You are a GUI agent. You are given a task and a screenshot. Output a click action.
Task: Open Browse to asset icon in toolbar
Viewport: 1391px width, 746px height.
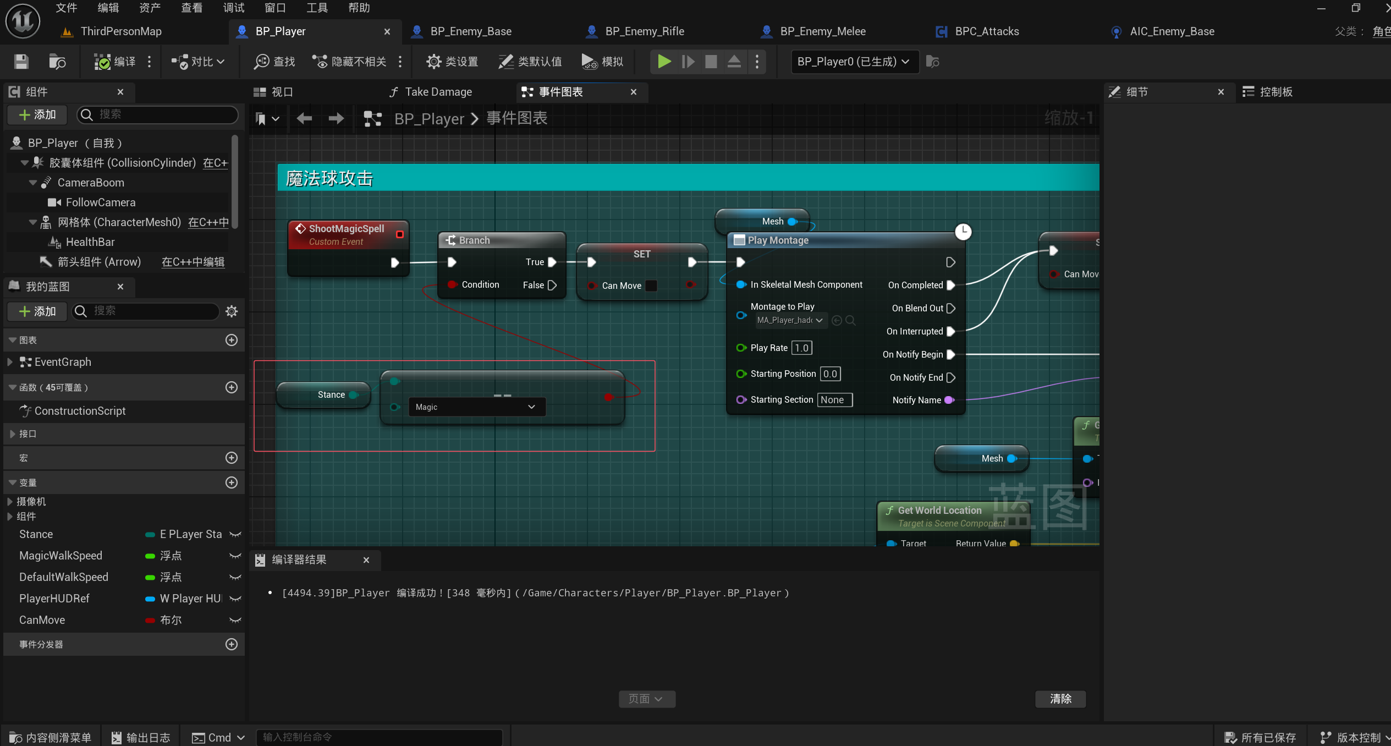(57, 62)
